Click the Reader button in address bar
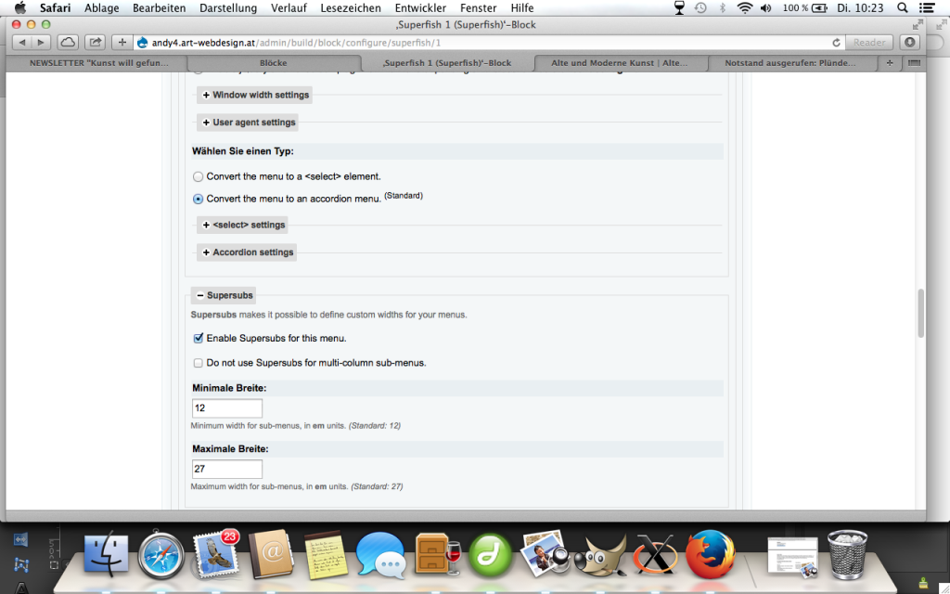Image resolution: width=950 pixels, height=594 pixels. pyautogui.click(x=869, y=43)
